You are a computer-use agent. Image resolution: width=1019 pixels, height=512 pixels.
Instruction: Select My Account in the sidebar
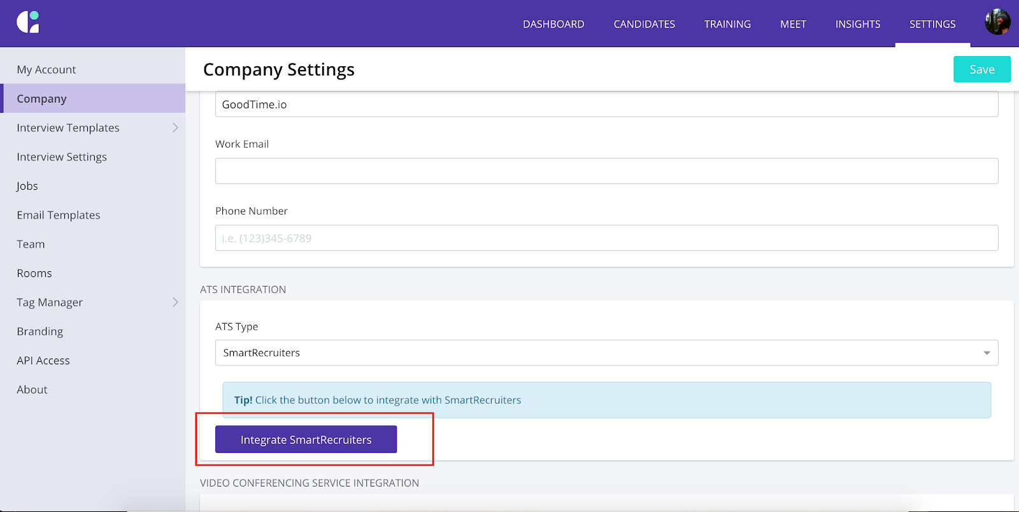(x=46, y=69)
